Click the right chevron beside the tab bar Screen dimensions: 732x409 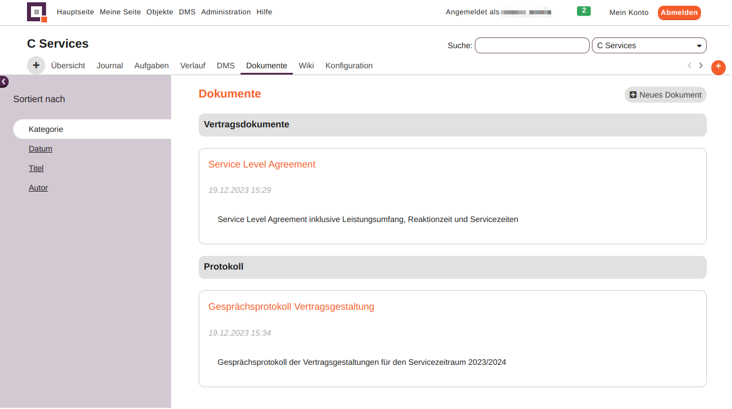700,65
